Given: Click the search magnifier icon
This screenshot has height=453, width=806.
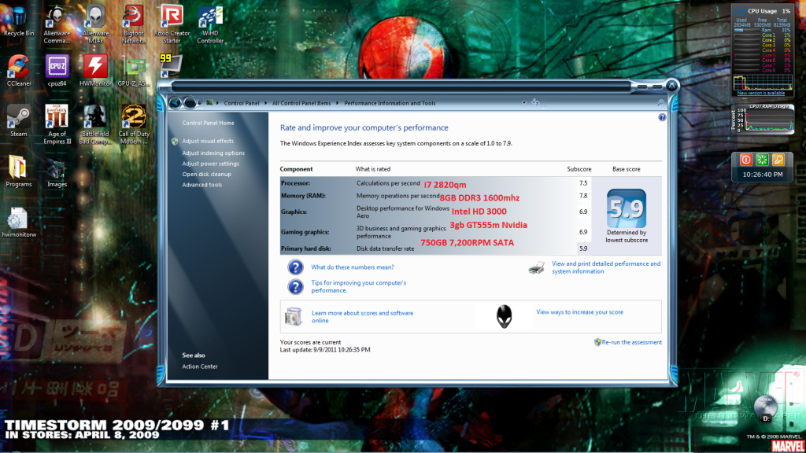Looking at the screenshot, I should [x=660, y=103].
